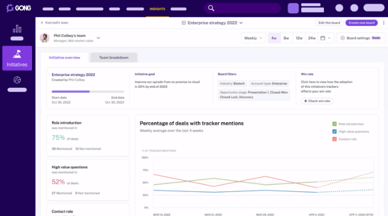This screenshot has width=388, height=216.
Task: Open the bar chart sidebar icon
Action: tap(17, 29)
